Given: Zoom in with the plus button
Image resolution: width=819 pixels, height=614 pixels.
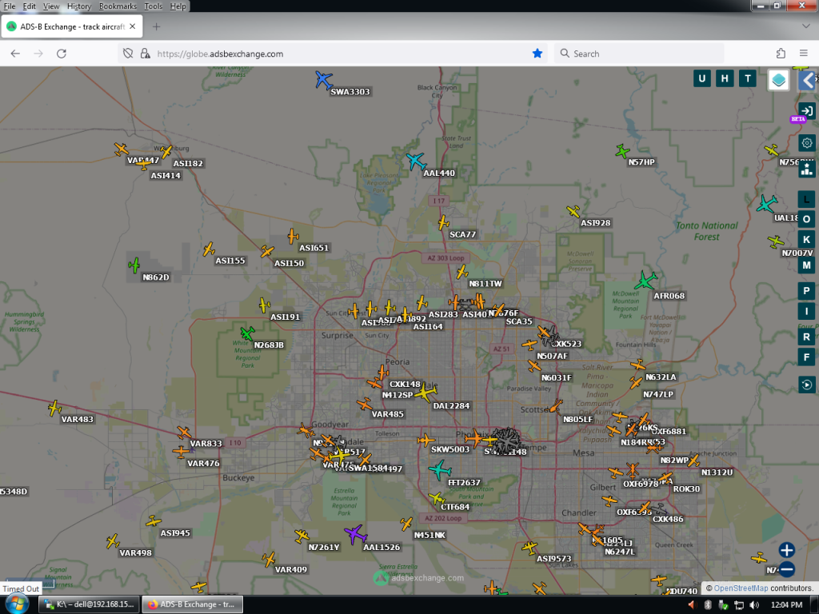Looking at the screenshot, I should click(787, 550).
